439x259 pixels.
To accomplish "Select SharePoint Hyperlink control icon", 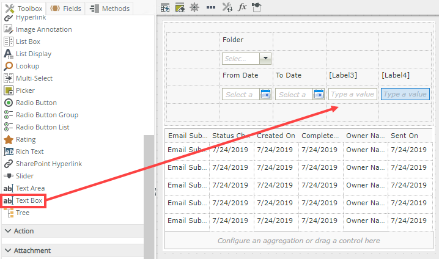I will coord(9,164).
